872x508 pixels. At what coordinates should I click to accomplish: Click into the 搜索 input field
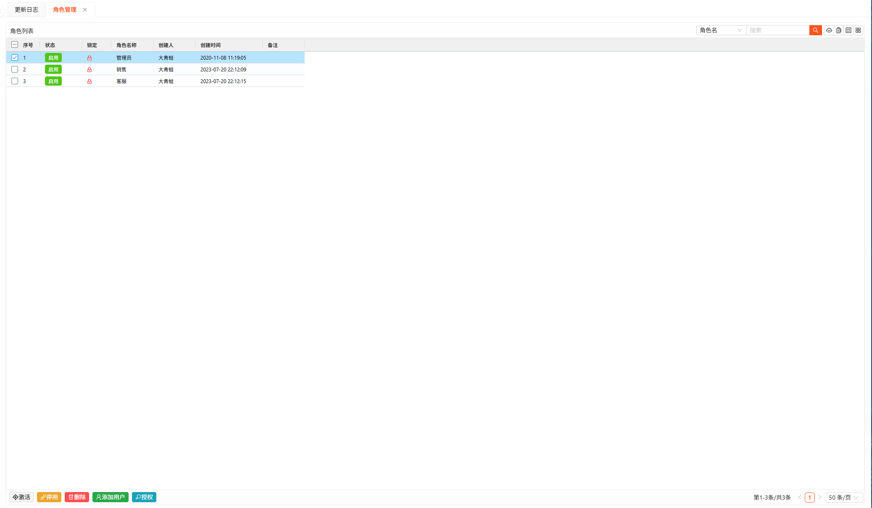point(777,30)
